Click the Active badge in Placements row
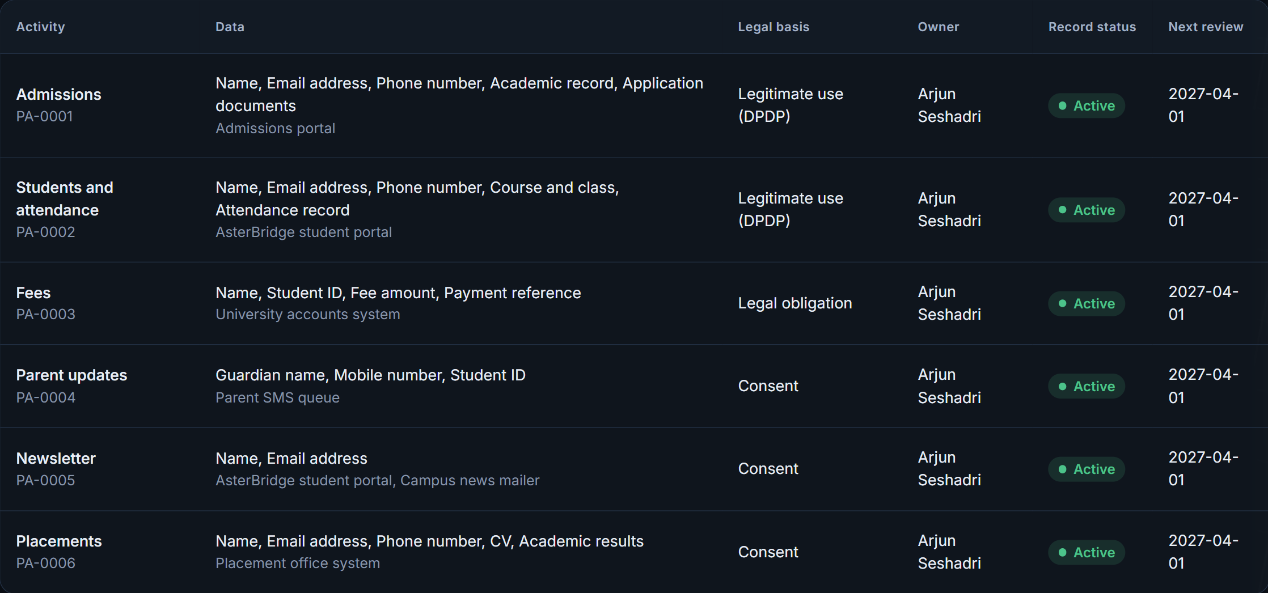The width and height of the screenshot is (1268, 593). (x=1086, y=552)
